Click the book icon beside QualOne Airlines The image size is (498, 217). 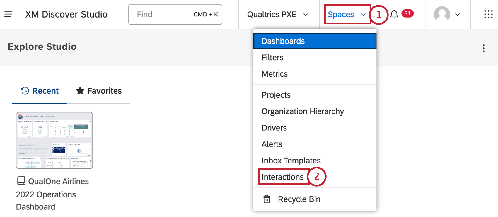(21, 181)
